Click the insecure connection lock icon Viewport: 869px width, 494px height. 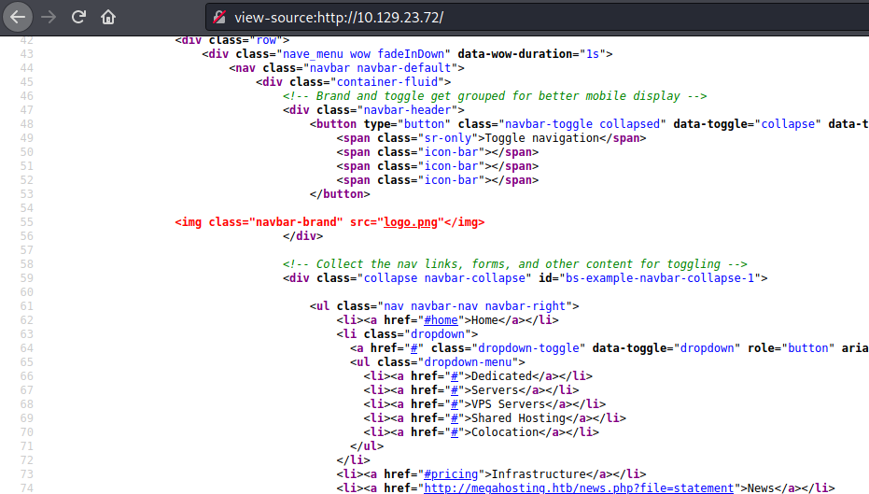tap(219, 17)
